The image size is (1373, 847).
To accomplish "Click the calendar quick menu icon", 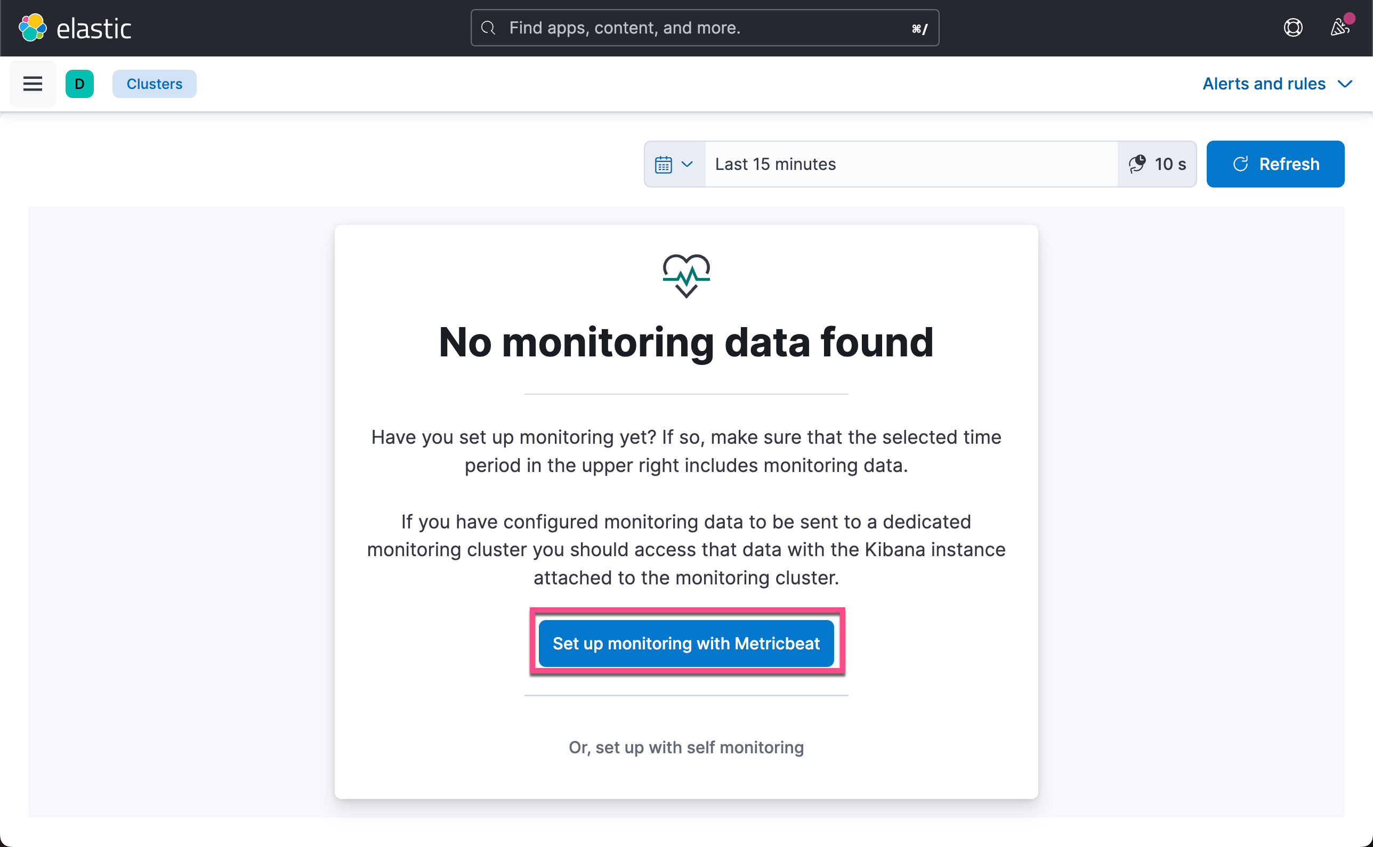I will tap(664, 165).
